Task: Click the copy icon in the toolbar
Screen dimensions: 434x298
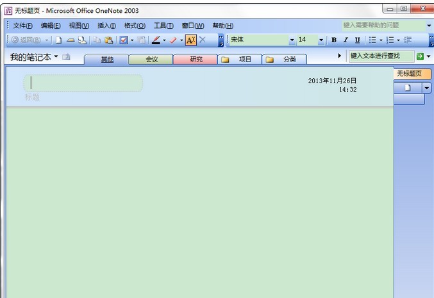Action: point(97,40)
